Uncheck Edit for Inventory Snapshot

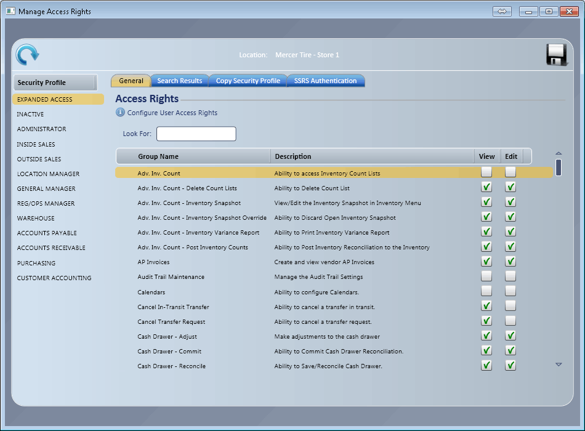click(x=510, y=202)
